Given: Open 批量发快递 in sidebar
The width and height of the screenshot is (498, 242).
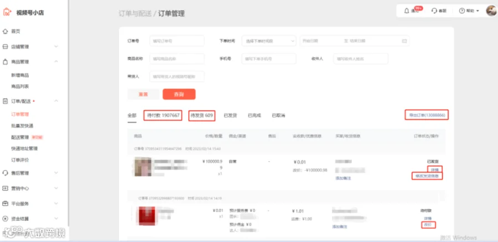Looking at the screenshot, I should pyautogui.click(x=22, y=126).
